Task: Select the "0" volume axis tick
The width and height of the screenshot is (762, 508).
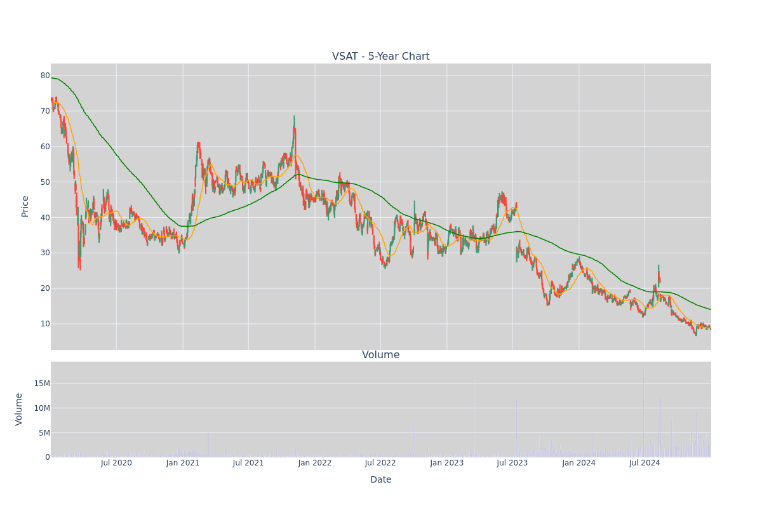Action: tap(48, 457)
